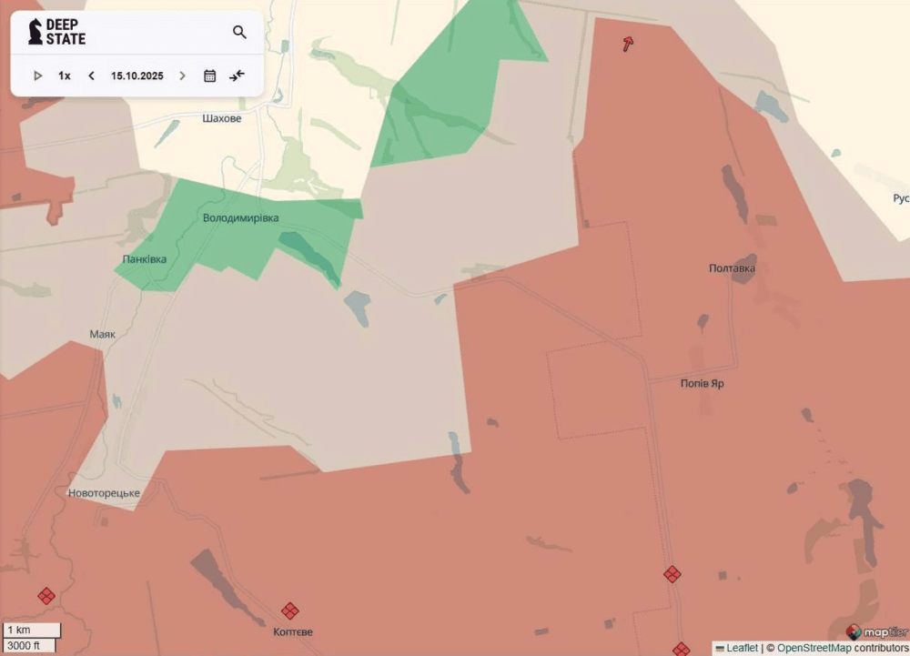Open the OpenStreetMap contributors link

(843, 648)
